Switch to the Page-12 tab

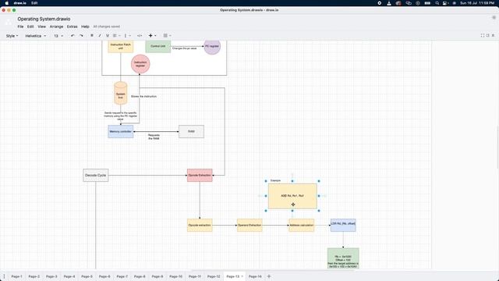point(214,276)
